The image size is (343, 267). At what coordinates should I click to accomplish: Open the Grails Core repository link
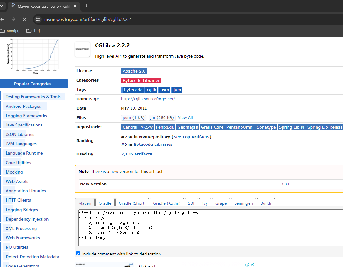point(212,127)
